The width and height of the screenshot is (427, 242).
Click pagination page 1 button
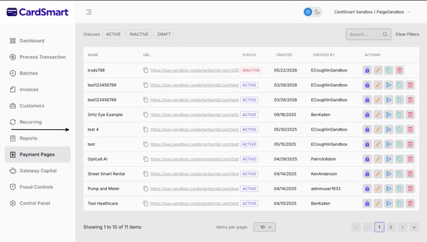(x=379, y=227)
